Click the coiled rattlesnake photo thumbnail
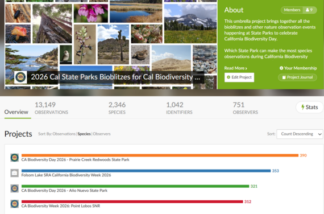Image resolution: width=324 pixels, height=214 pixels. click(x=140, y=55)
